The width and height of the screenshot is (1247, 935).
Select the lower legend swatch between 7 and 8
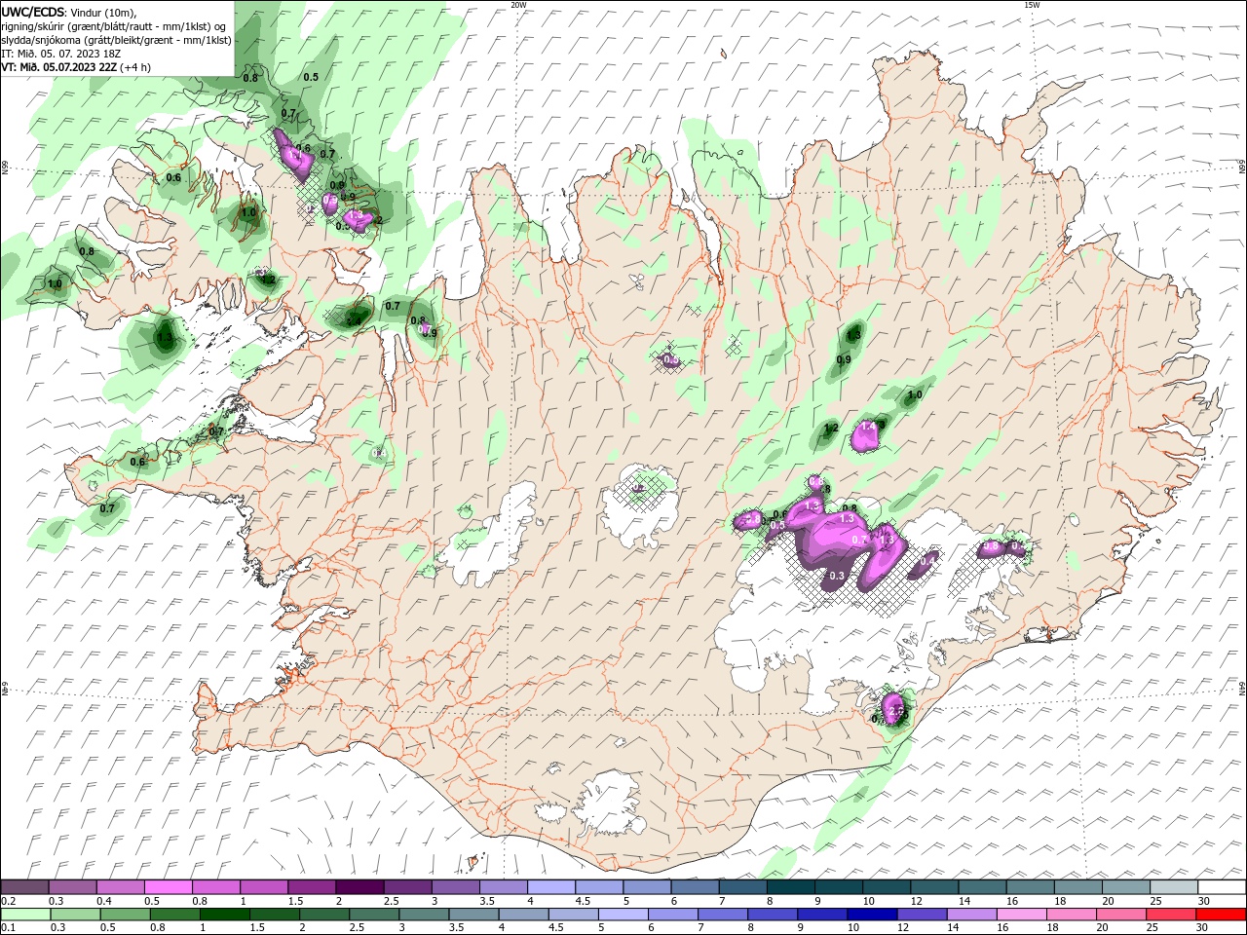(x=723, y=914)
